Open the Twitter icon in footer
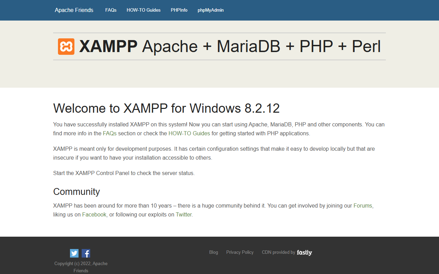439x274 pixels. [74, 253]
